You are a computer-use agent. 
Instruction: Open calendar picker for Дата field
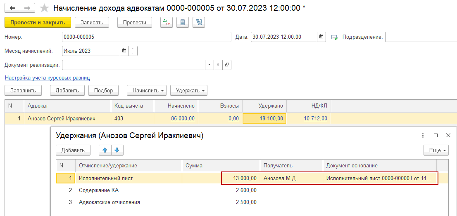[321, 37]
